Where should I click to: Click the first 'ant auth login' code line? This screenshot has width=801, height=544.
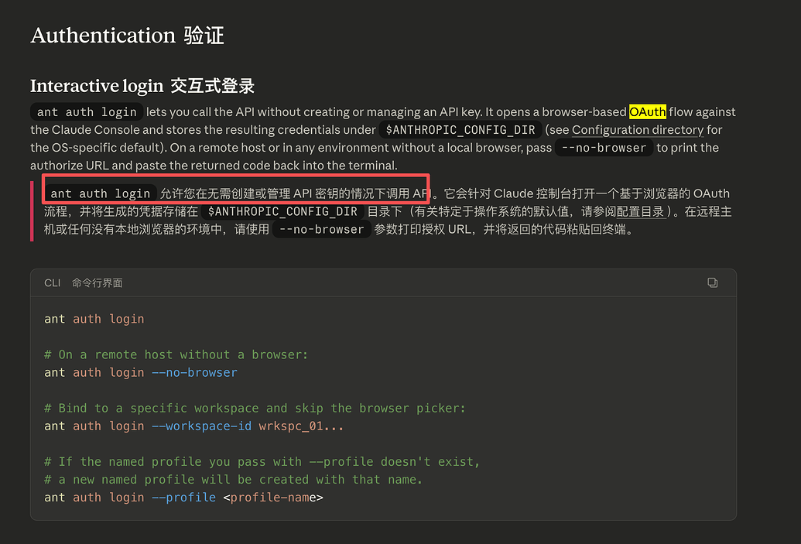point(94,319)
